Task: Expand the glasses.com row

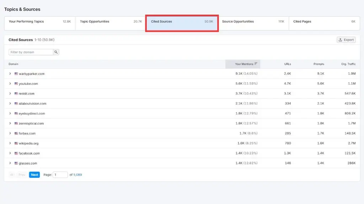Action: 10,163
